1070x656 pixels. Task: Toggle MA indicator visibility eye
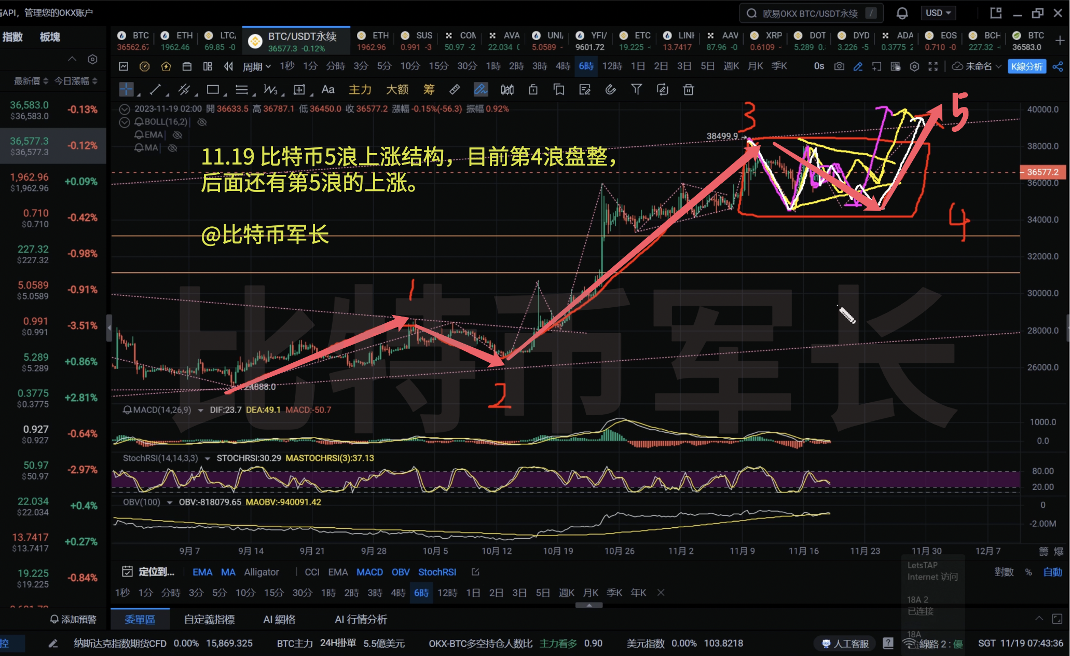point(173,148)
